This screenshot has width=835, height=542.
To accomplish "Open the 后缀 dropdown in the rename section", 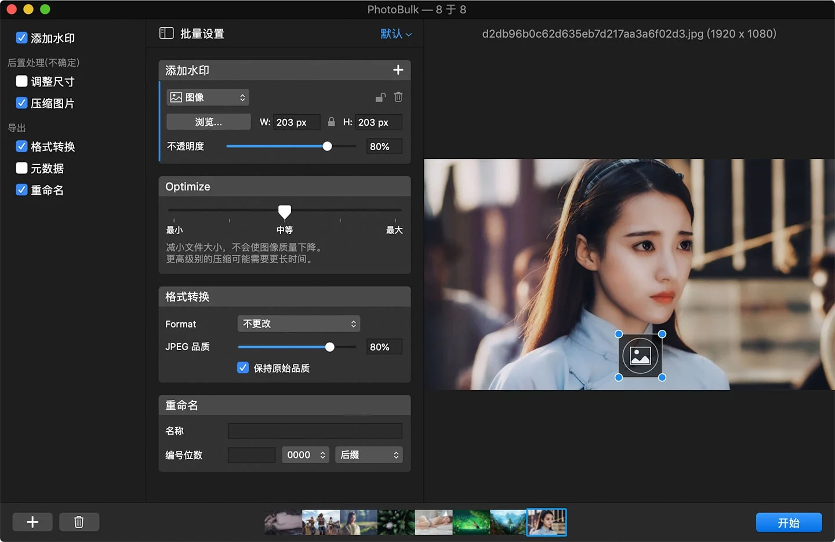I will pyautogui.click(x=368, y=455).
